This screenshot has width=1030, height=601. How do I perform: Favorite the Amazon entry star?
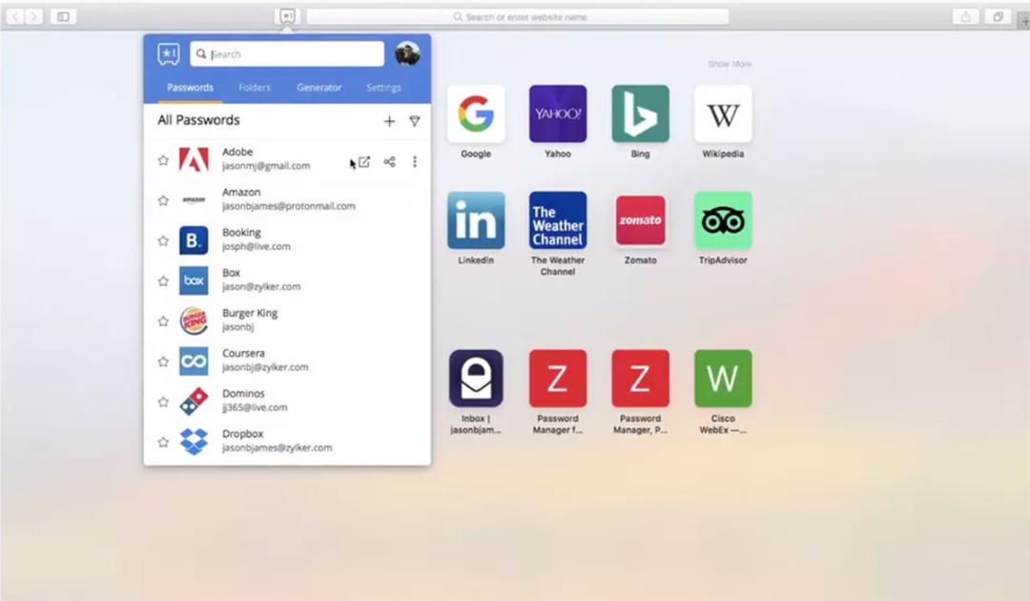(164, 200)
